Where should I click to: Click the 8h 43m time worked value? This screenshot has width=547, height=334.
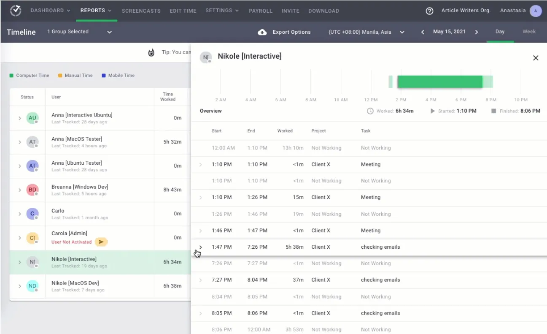[x=172, y=190]
